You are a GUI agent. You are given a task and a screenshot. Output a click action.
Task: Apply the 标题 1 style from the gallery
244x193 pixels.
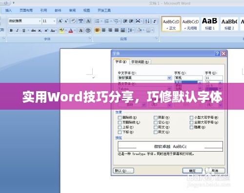tap(210, 24)
